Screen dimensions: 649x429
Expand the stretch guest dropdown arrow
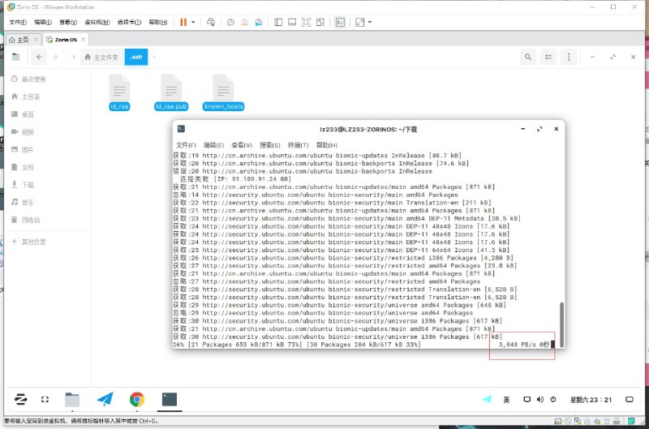tap(370, 23)
